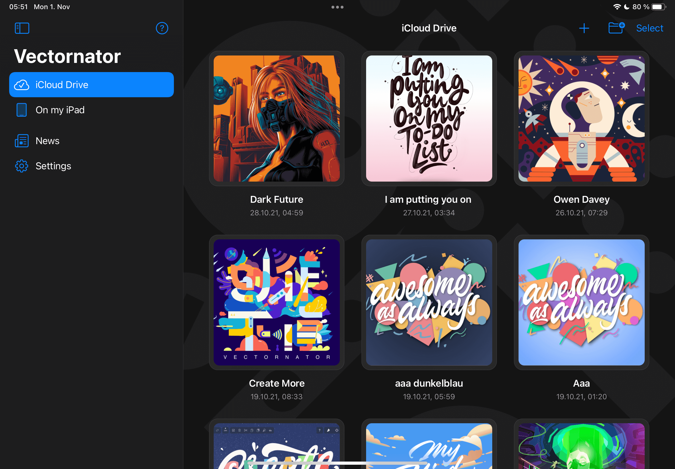
Task: Open the To-Do List lettering thumbnail
Action: coord(429,118)
